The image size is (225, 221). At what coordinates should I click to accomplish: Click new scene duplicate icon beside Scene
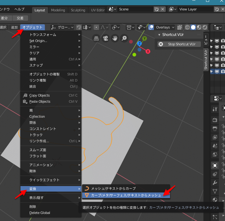(x=157, y=10)
